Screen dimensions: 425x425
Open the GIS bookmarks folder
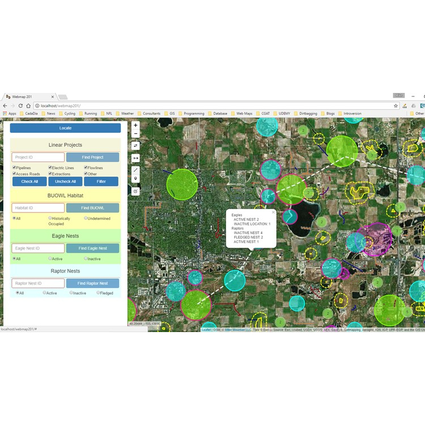coord(169,113)
